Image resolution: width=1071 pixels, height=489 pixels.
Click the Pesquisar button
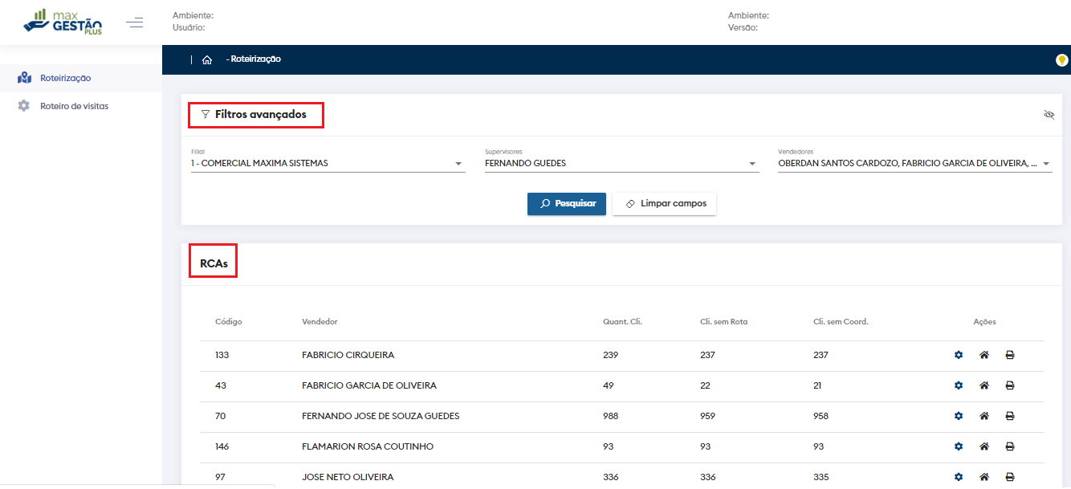tap(566, 204)
